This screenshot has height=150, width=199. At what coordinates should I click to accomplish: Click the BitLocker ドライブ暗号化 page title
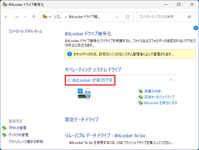(88, 34)
